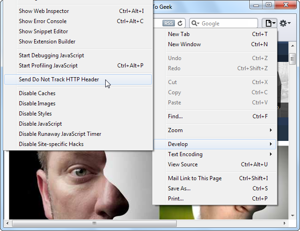Toggle Send Do Not Track HTTP Header
The height and width of the screenshot is (231, 300).
(59, 79)
